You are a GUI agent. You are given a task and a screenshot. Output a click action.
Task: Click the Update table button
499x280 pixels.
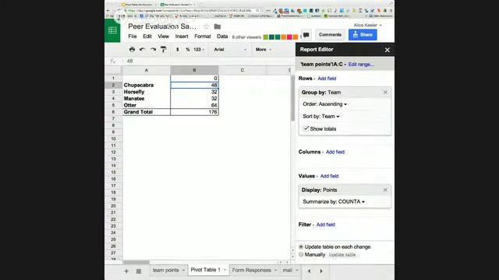pos(342,255)
